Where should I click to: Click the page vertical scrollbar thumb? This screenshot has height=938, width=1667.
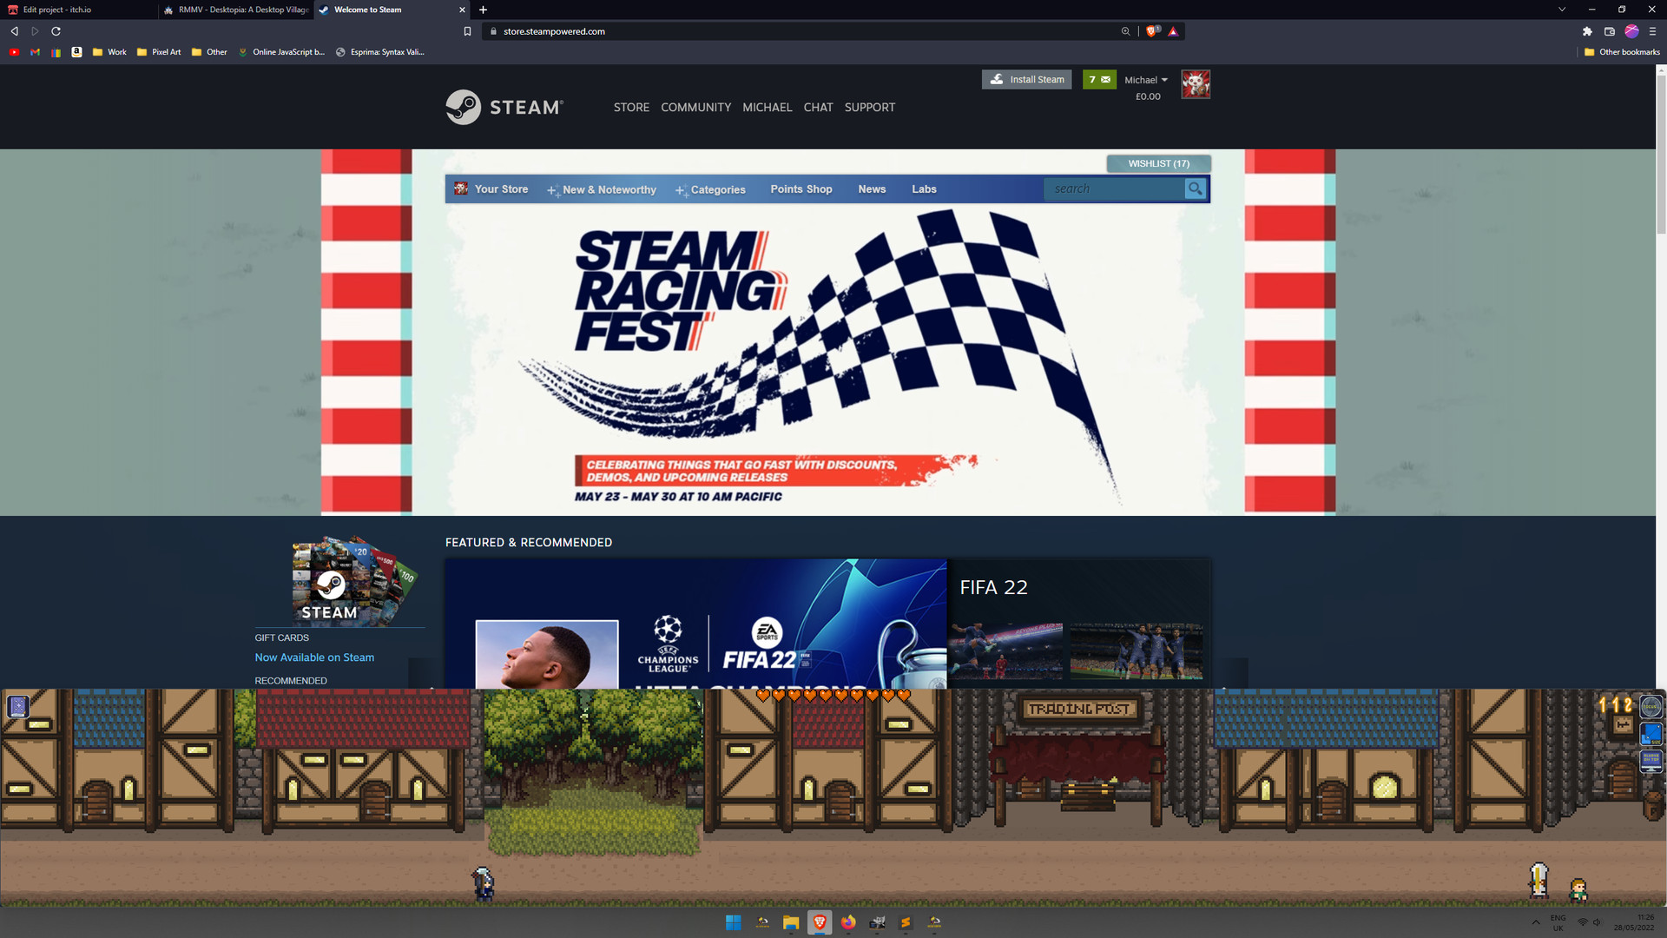point(1661,155)
